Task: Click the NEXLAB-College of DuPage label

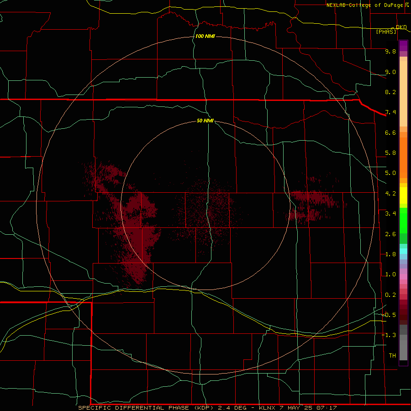Action: pyautogui.click(x=364, y=5)
